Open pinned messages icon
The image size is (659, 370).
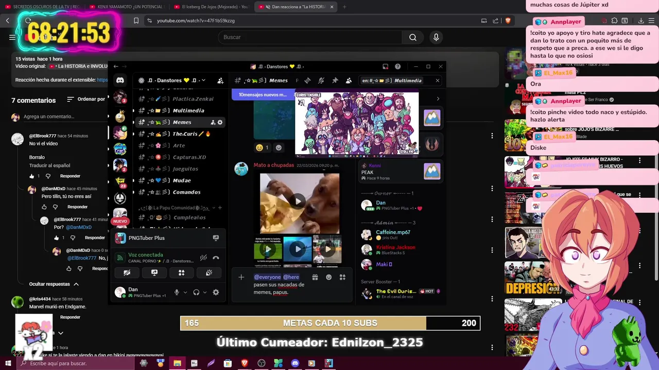335,81
